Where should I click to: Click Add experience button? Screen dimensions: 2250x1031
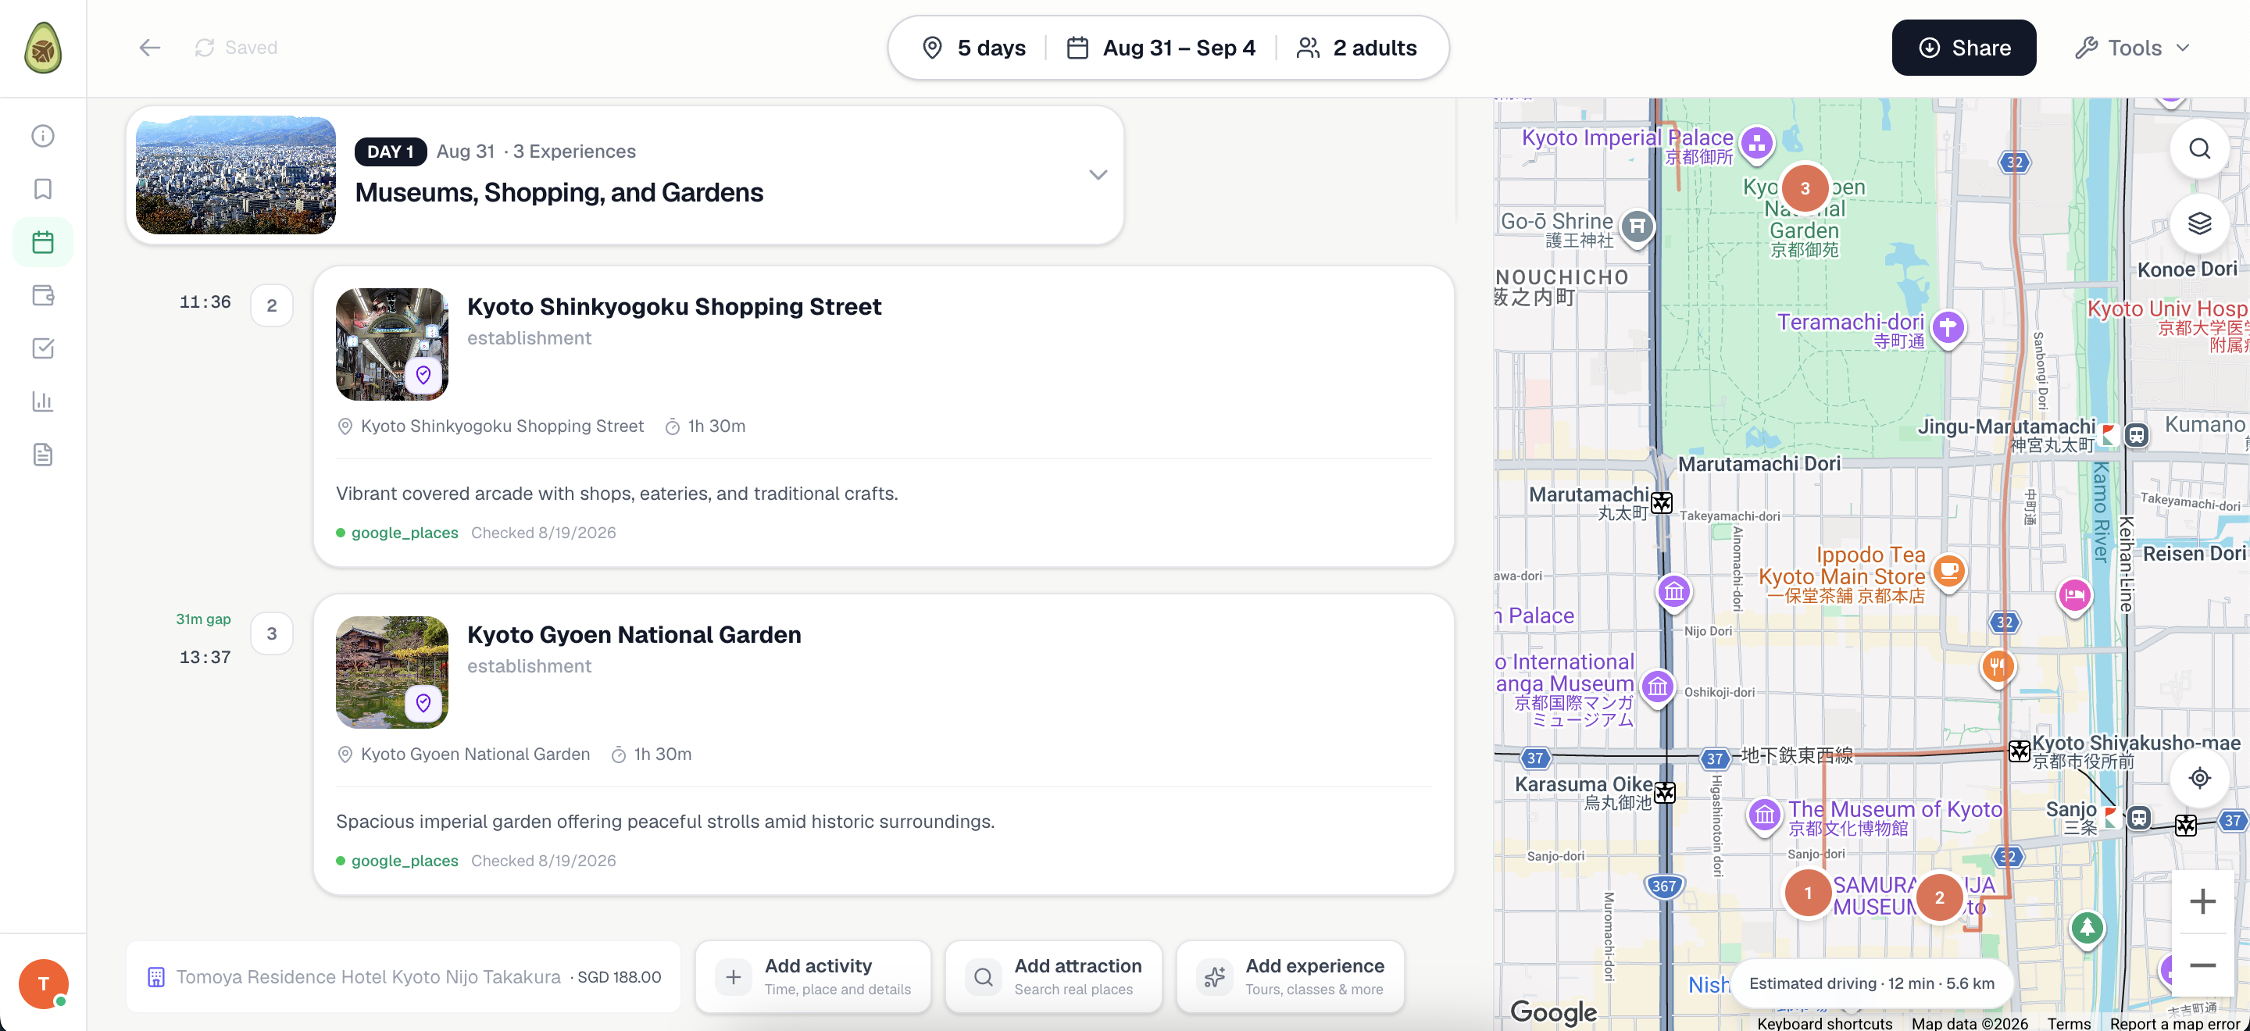click(x=1290, y=977)
